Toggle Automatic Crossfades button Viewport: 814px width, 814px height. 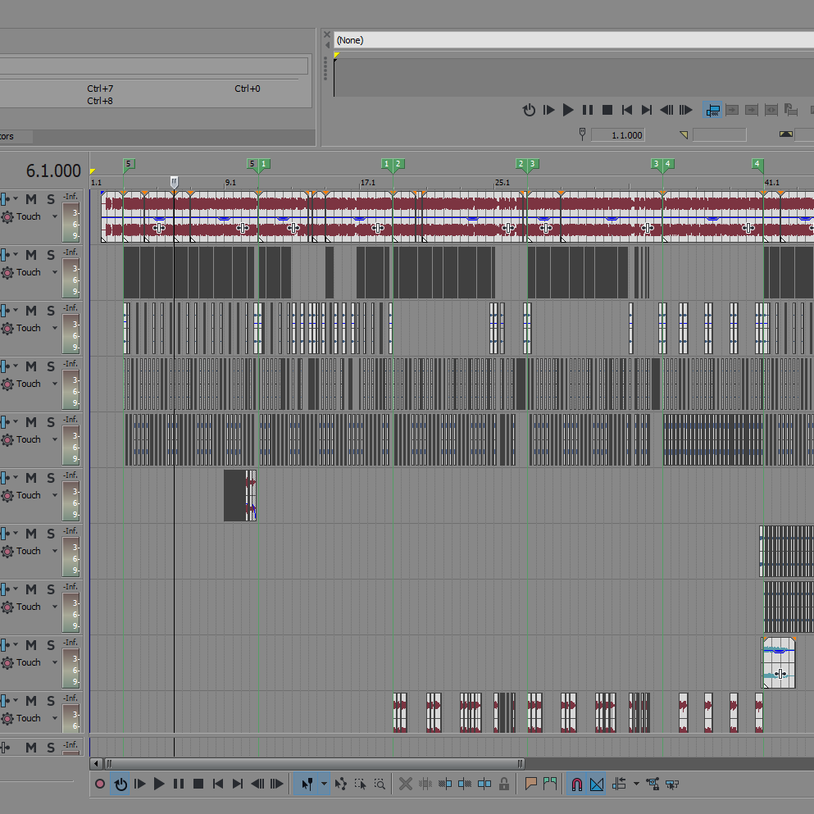[x=597, y=784]
